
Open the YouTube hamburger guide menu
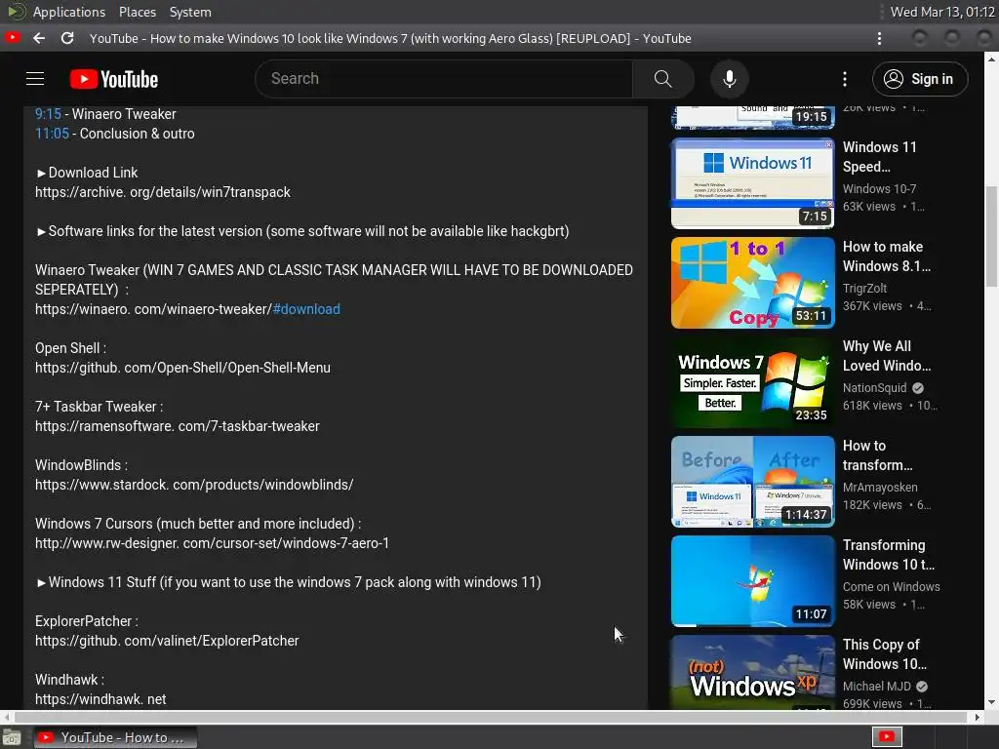[35, 78]
